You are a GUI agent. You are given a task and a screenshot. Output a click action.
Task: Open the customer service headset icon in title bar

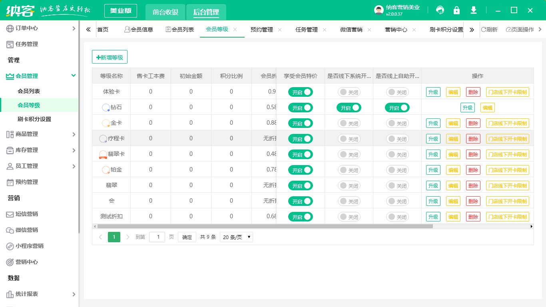pos(440,10)
